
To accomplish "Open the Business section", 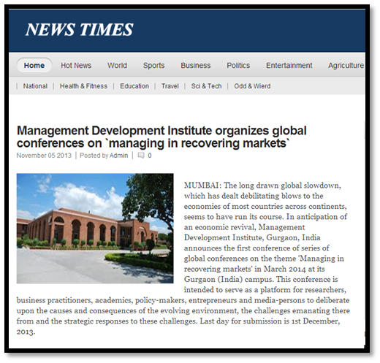I will (196, 65).
